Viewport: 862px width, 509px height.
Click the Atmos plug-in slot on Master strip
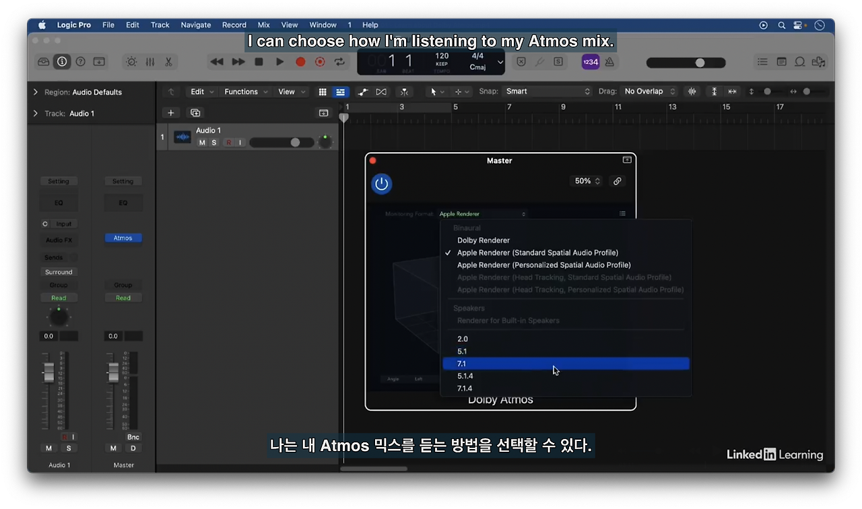pyautogui.click(x=123, y=238)
